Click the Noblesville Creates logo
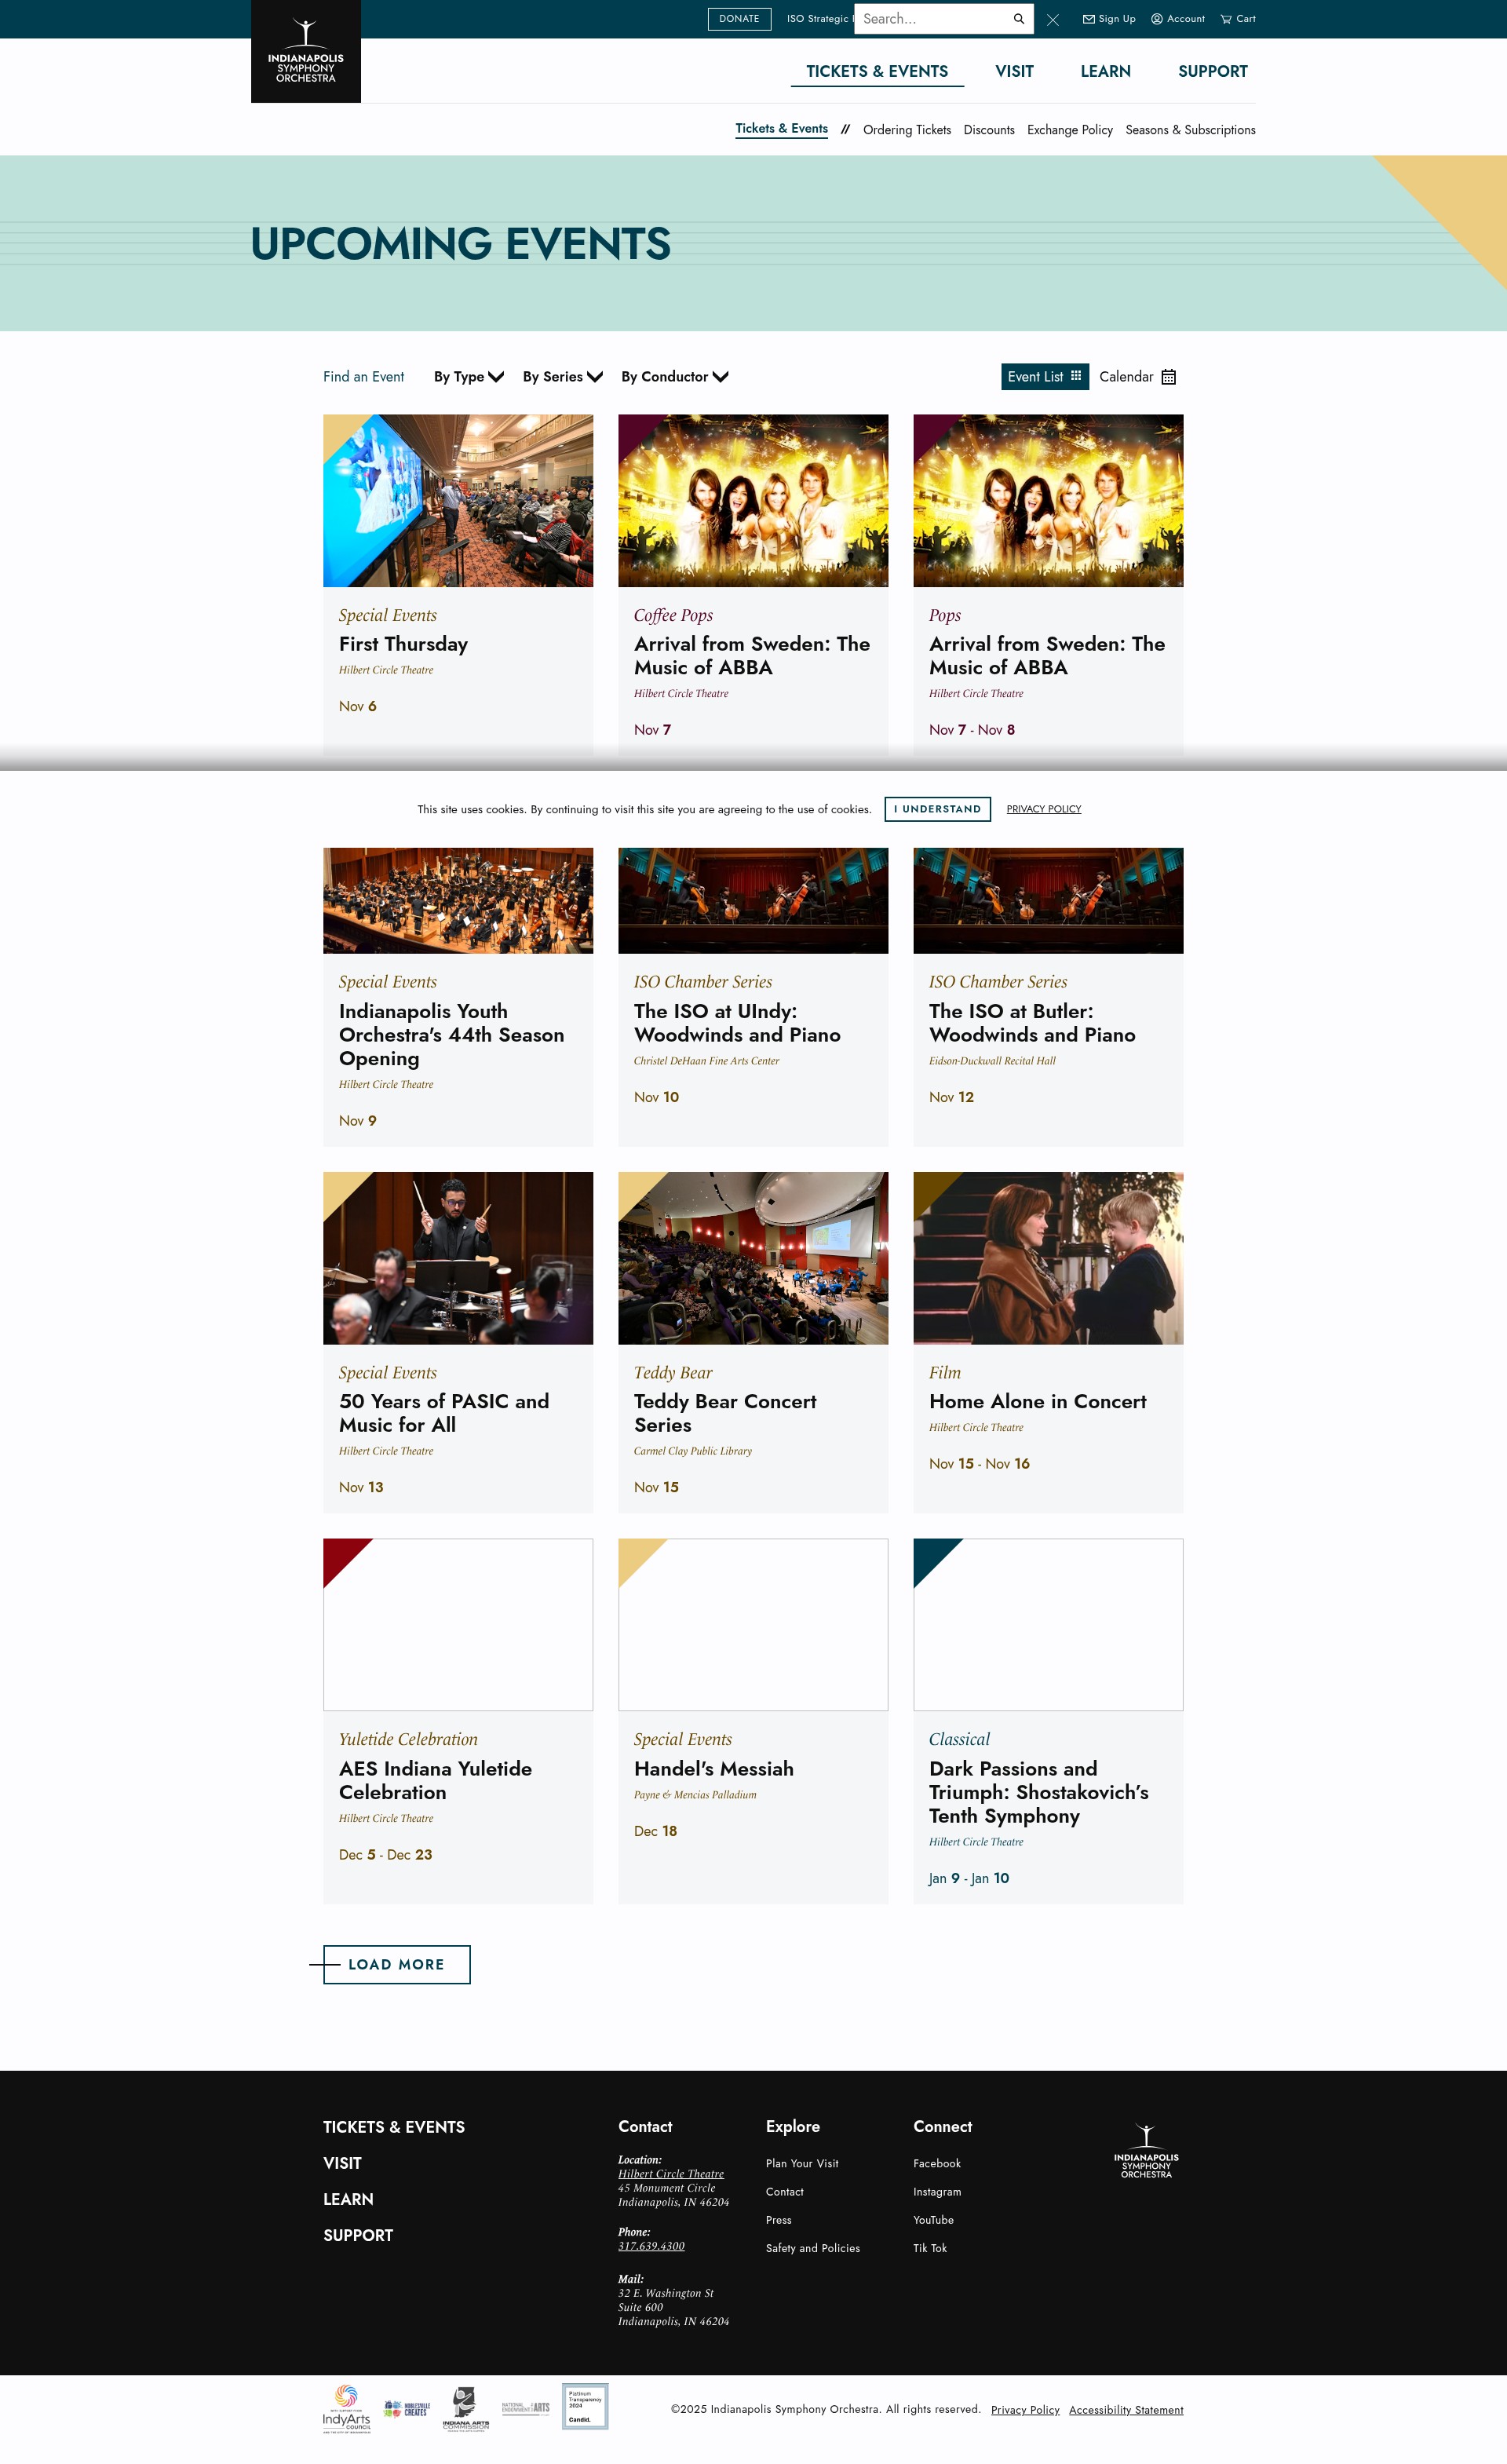The height and width of the screenshot is (2464, 1507). point(407,2409)
